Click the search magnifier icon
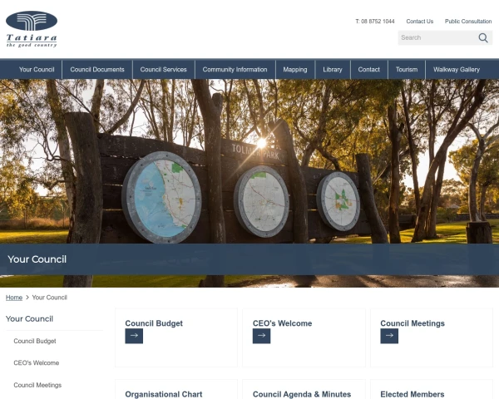The image size is (499, 399). [483, 38]
